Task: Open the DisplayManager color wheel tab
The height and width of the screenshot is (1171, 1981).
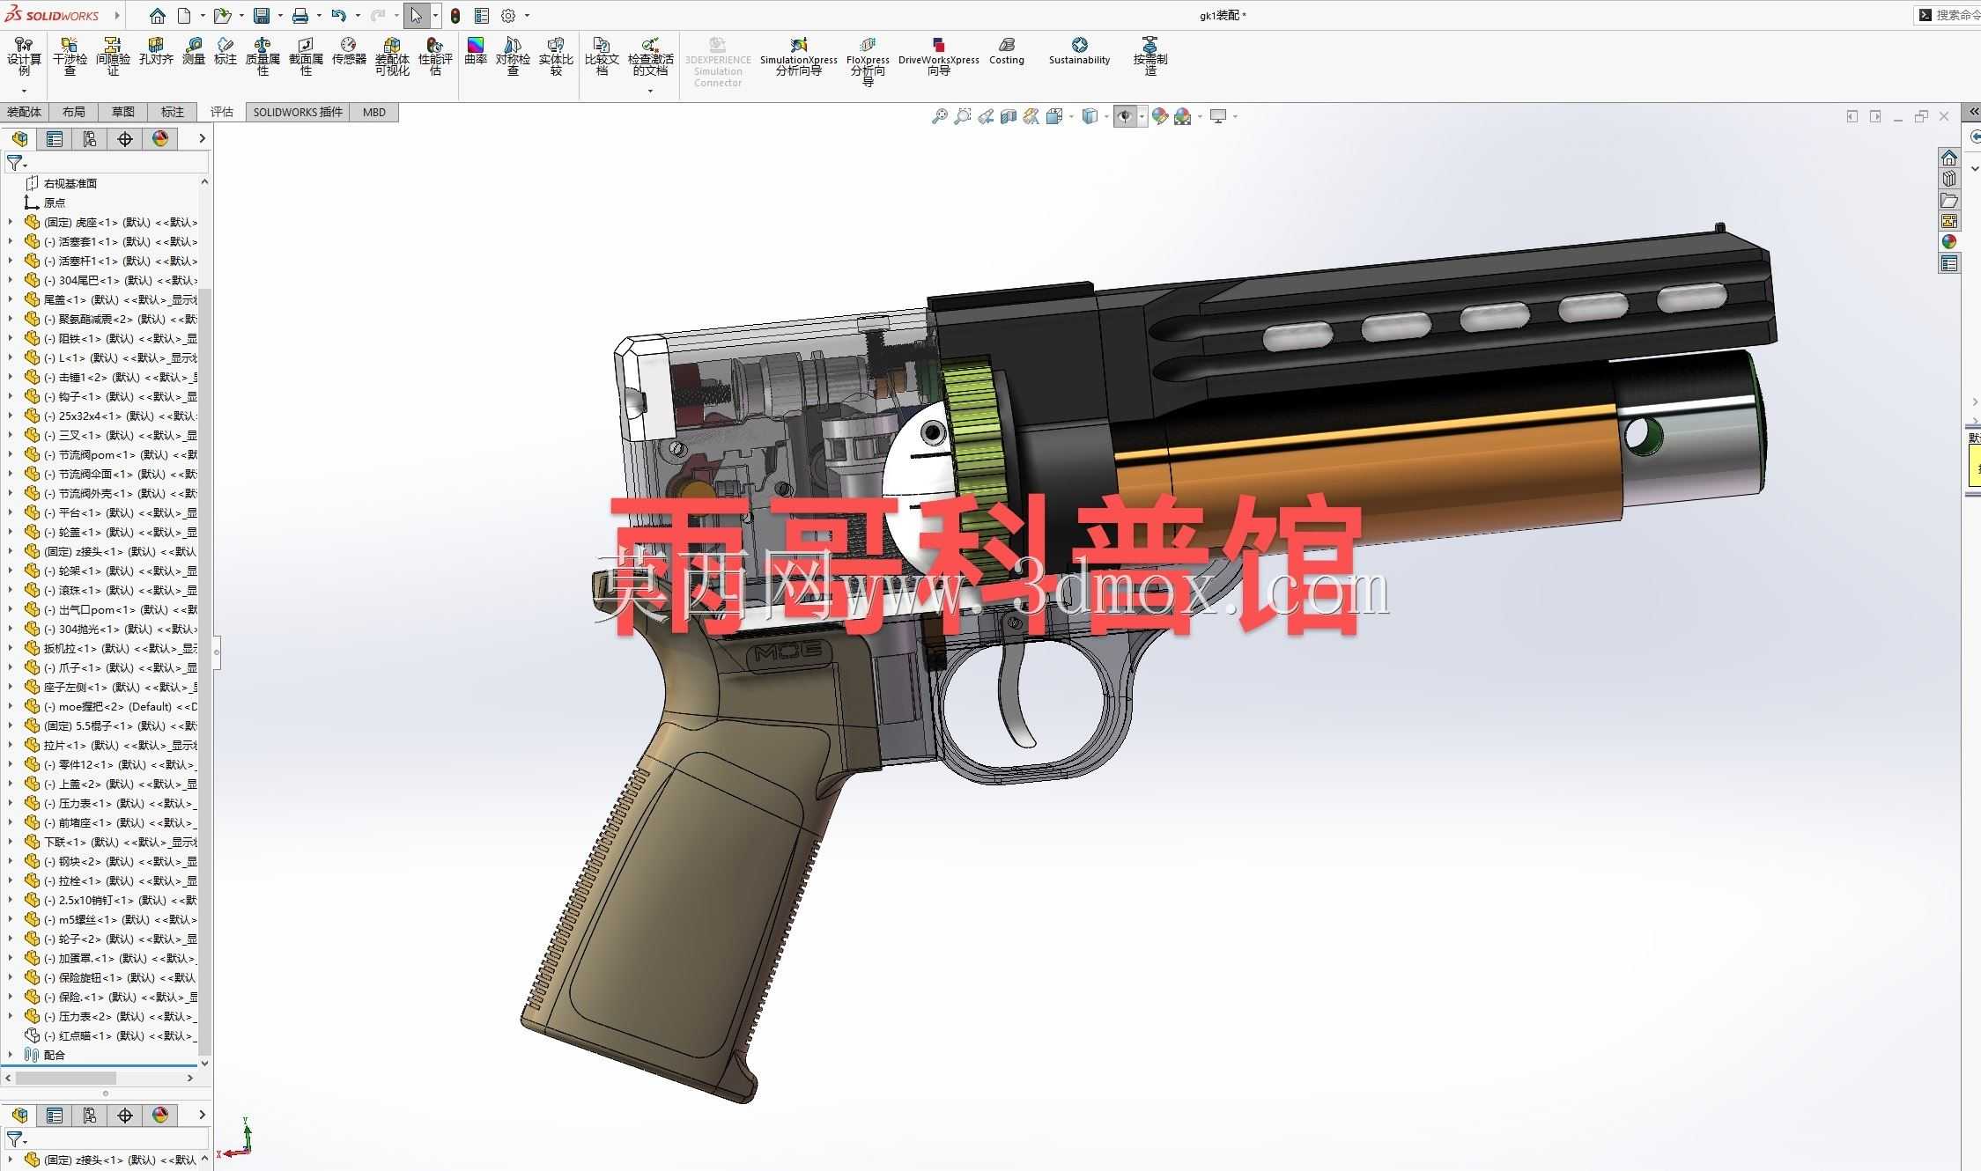Action: pyautogui.click(x=160, y=139)
